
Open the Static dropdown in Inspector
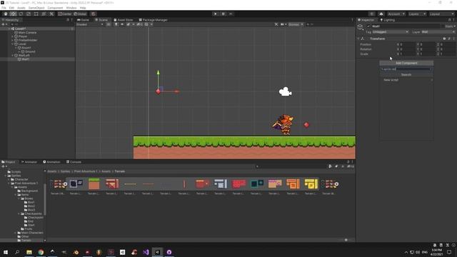pos(454,26)
